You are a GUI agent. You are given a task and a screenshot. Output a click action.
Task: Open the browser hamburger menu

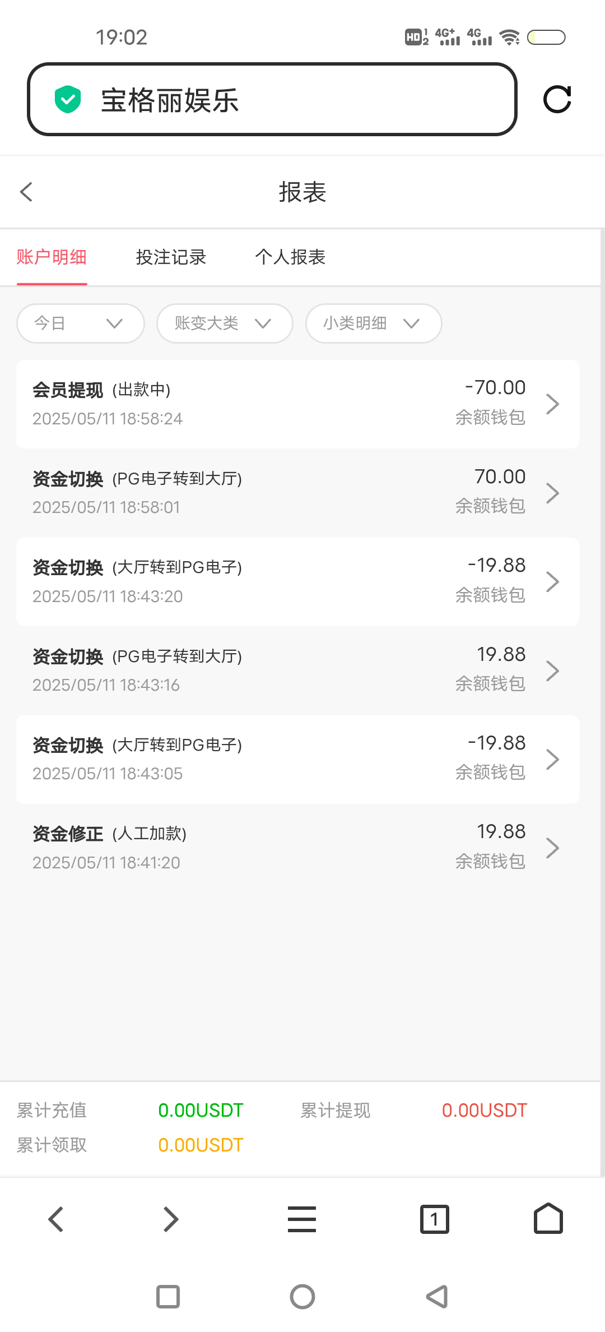302,1219
